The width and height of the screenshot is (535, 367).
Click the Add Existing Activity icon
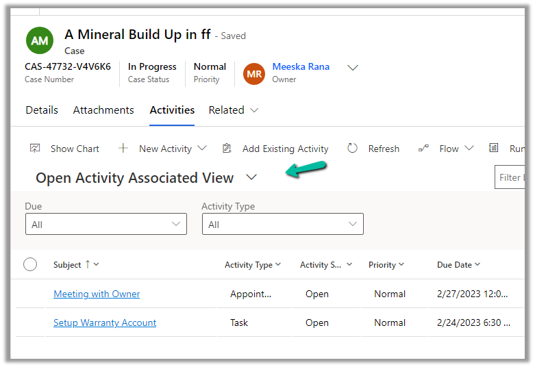tap(227, 149)
